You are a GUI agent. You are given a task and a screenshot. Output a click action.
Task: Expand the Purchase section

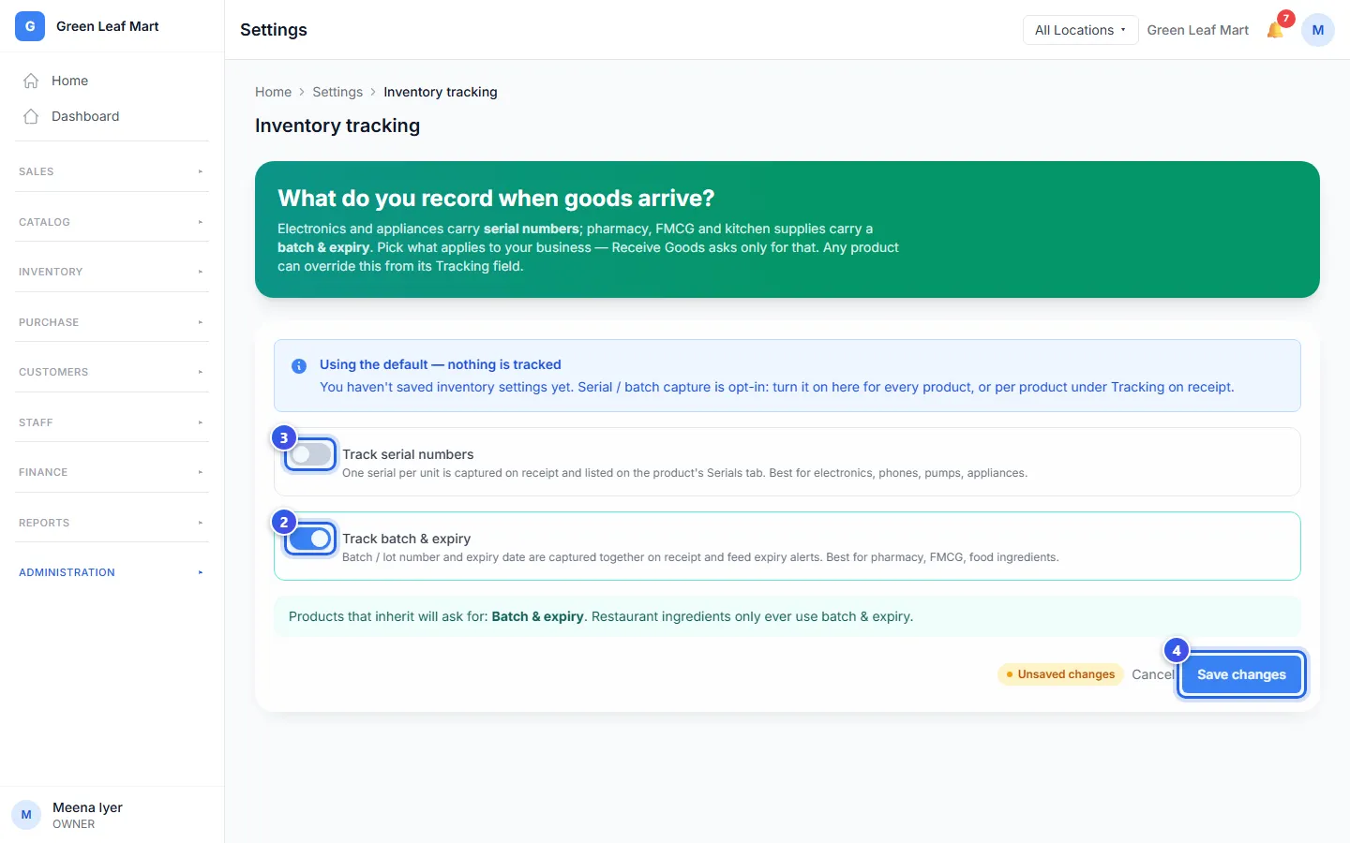pos(112,322)
